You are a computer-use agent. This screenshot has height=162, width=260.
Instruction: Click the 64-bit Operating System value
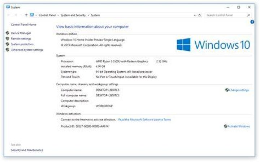[x=124, y=72]
